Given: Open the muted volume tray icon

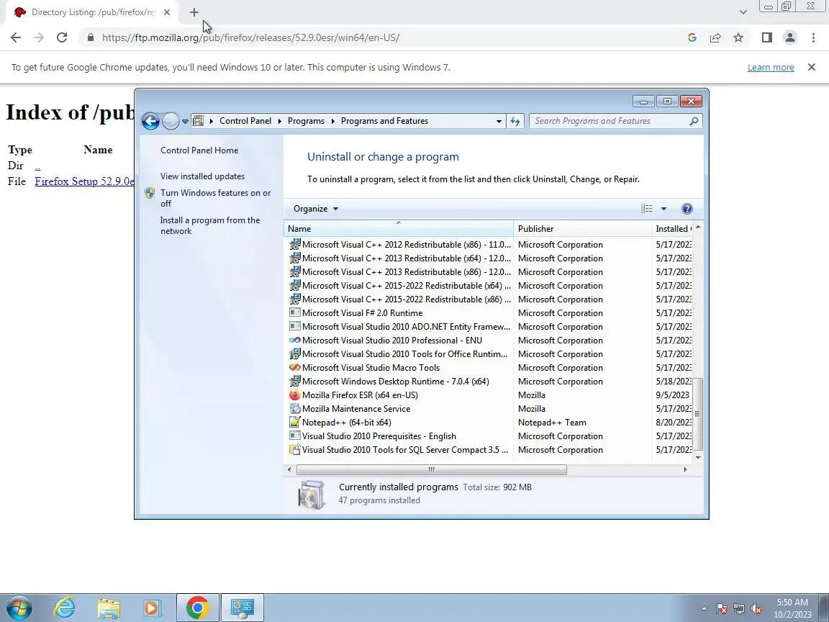Looking at the screenshot, I should click(x=756, y=609).
